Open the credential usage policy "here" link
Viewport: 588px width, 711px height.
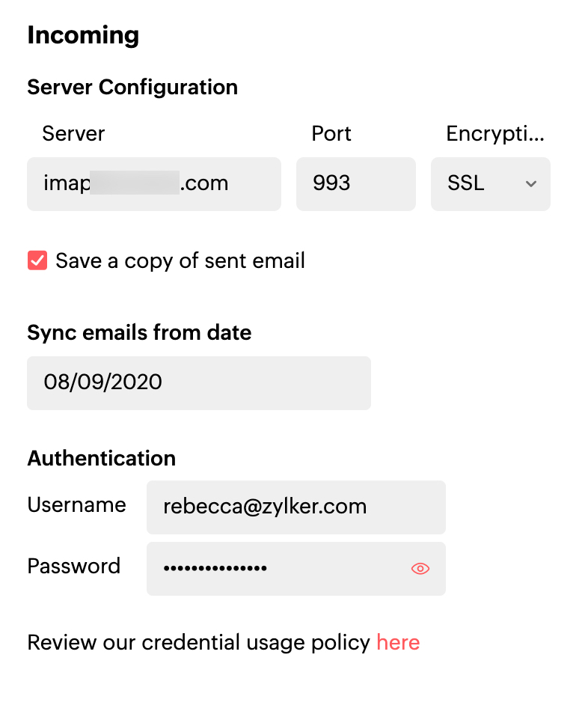click(398, 642)
